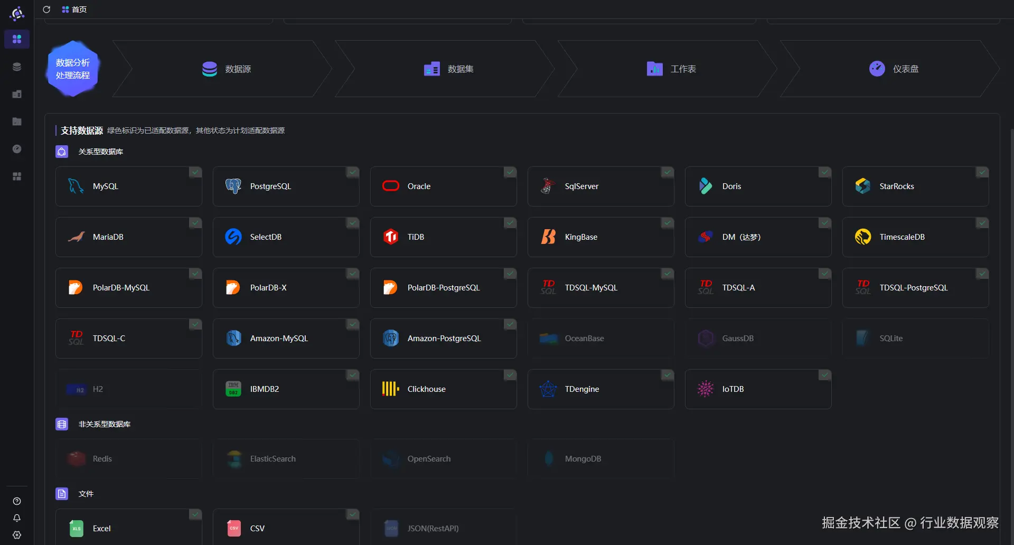Click the KingBase orange logo icon
Image resolution: width=1014 pixels, height=545 pixels.
548,237
